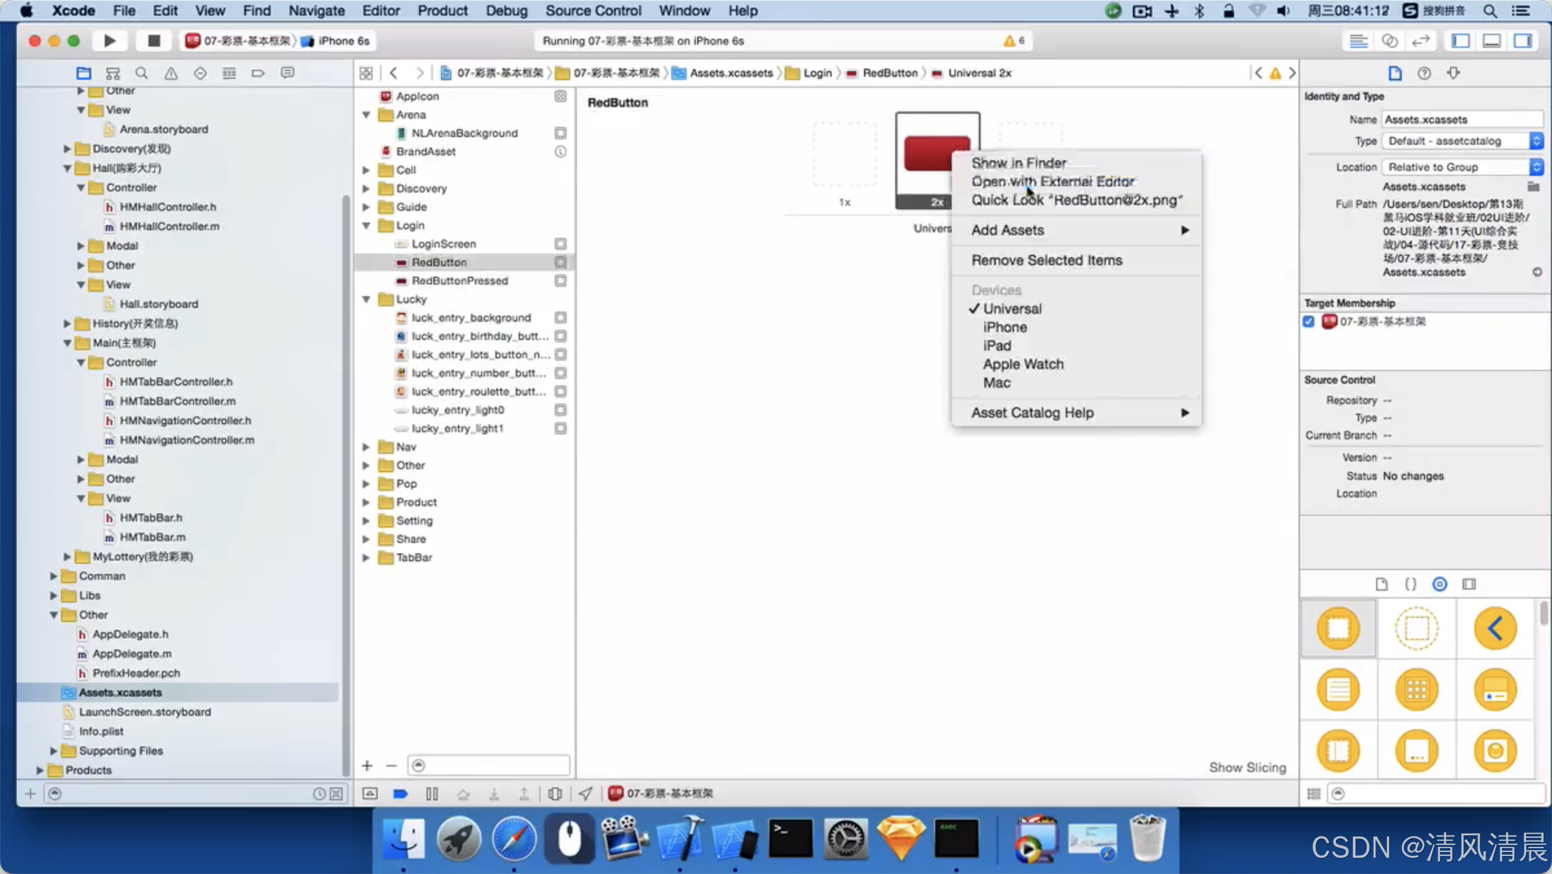Image resolution: width=1552 pixels, height=874 pixels.
Task: Open Show in Finder context menu item
Action: 1019,163
